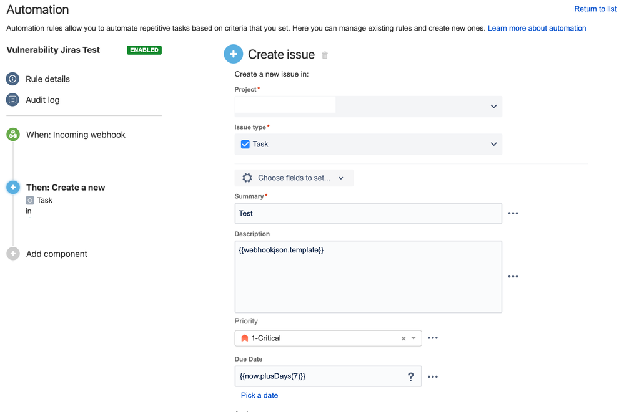Click into the Description text area

[x=368, y=277]
